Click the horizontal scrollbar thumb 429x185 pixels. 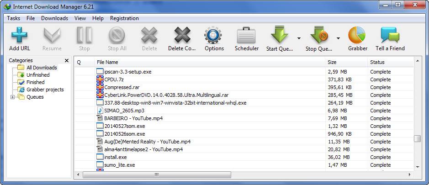[157, 174]
